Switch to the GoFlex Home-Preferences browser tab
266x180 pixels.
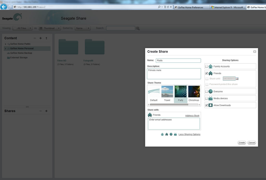[191, 7]
